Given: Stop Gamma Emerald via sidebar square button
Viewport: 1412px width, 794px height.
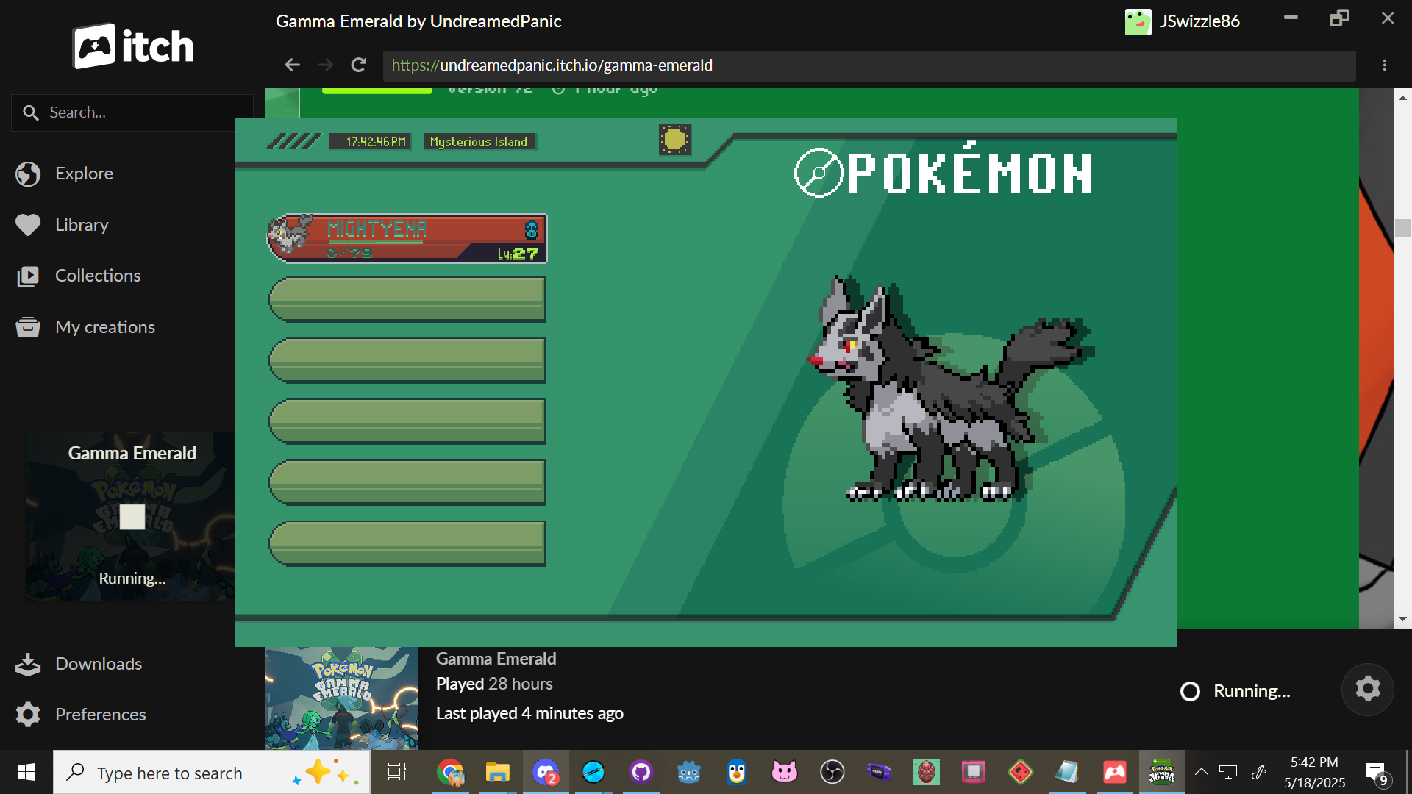Looking at the screenshot, I should [x=132, y=517].
